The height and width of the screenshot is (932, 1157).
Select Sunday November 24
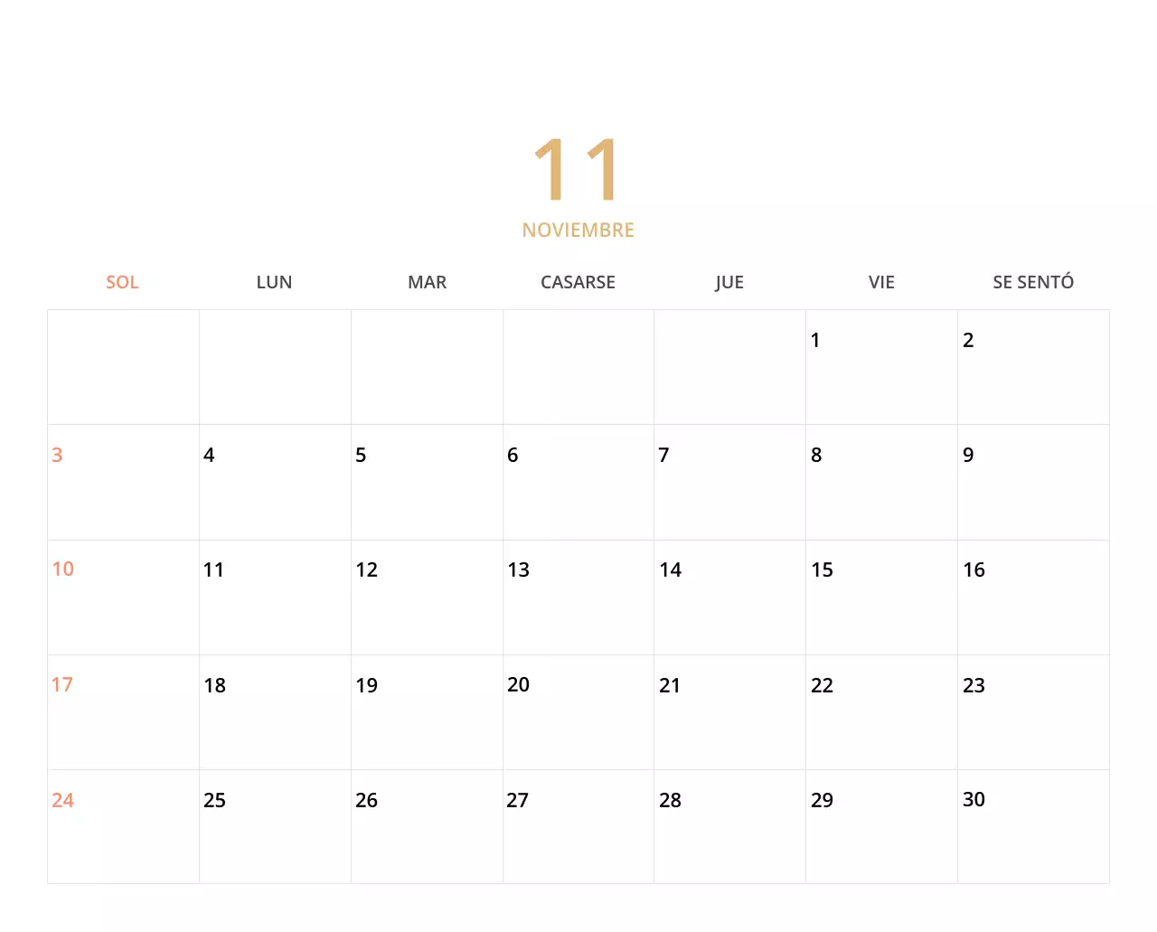[63, 799]
